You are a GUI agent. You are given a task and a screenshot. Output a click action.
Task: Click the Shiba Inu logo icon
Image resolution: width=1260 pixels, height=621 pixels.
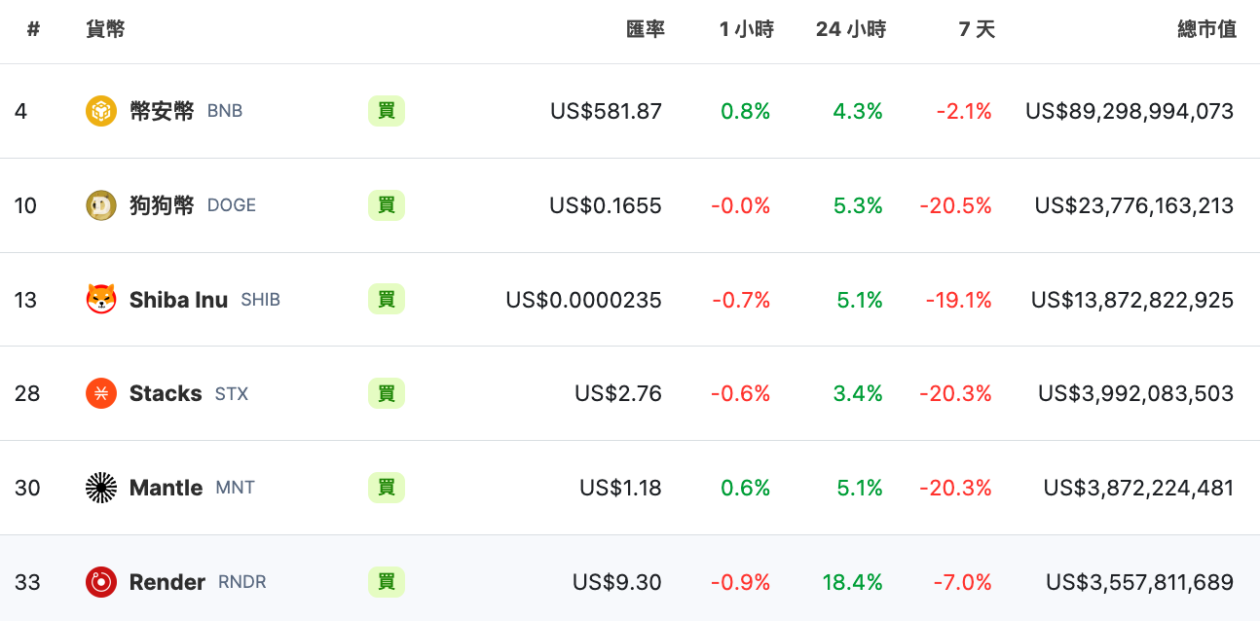click(x=101, y=300)
